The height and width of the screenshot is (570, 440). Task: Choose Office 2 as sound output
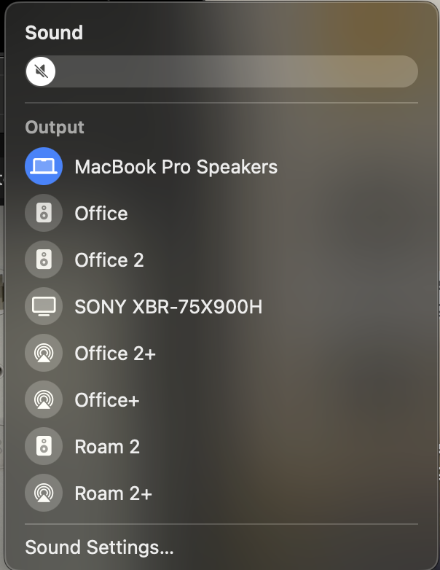pyautogui.click(x=109, y=259)
